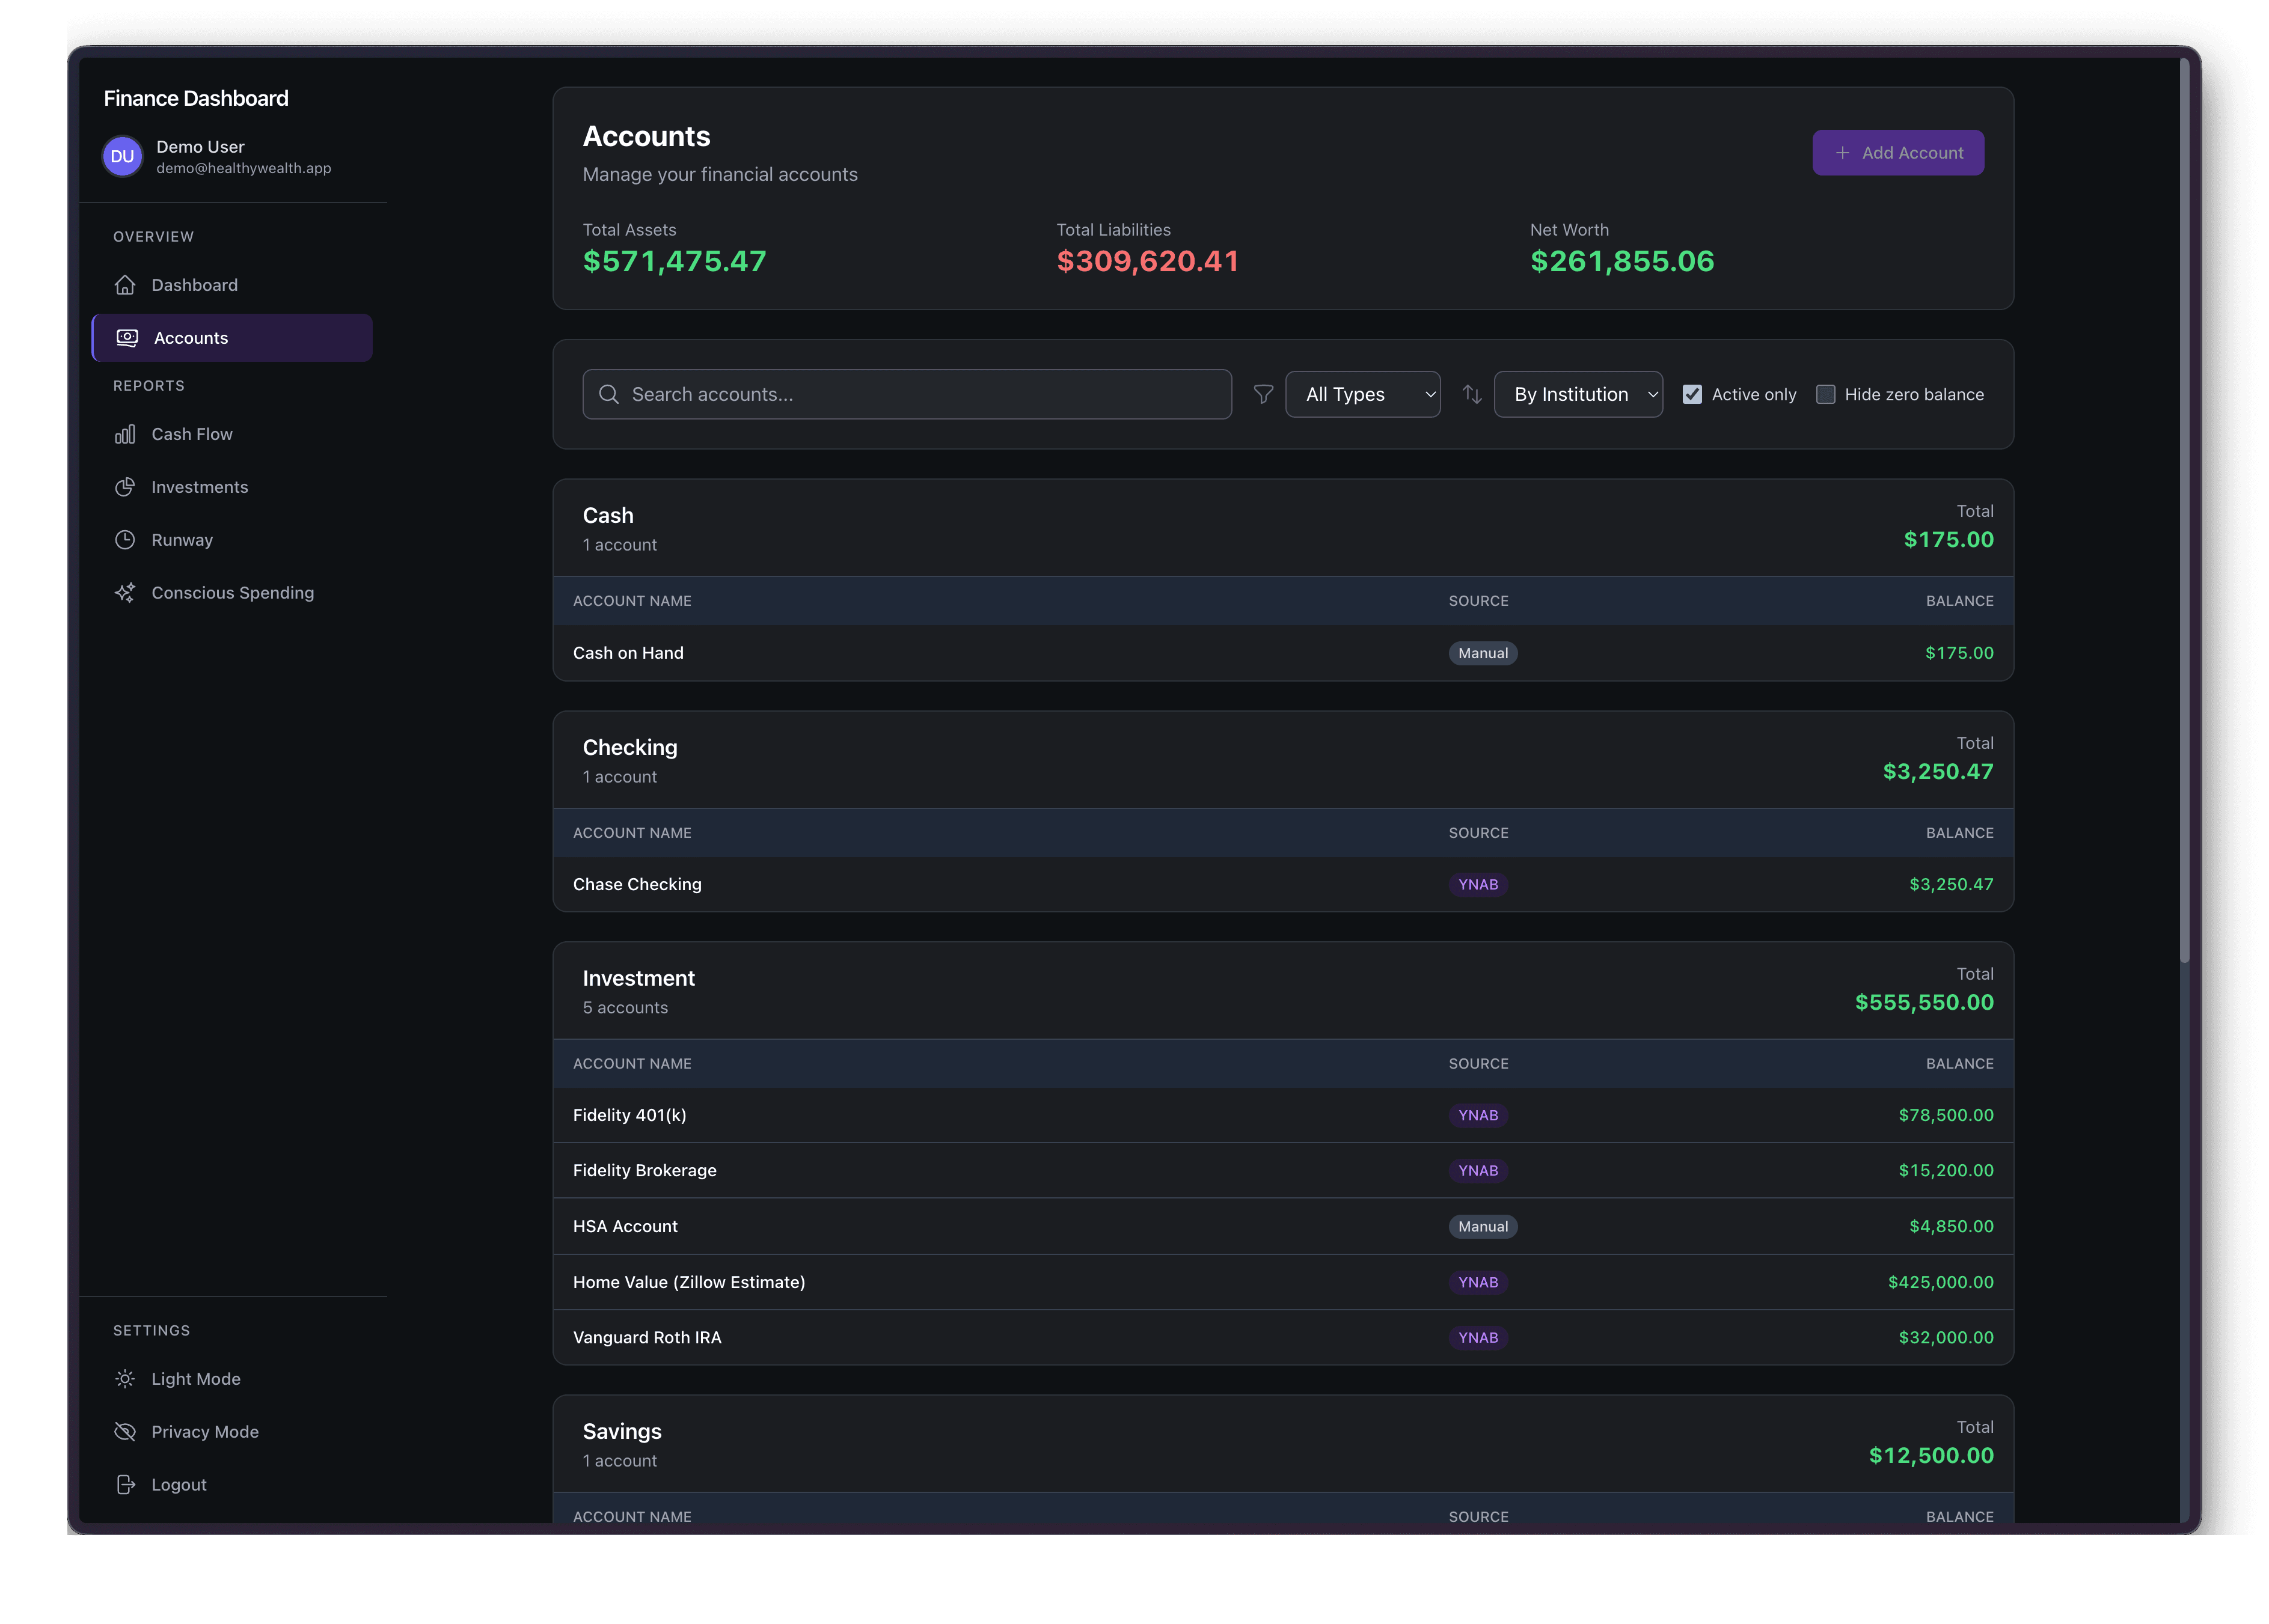Uncheck the Active only checkbox
Viewport: 2269px width, 1624px height.
point(1692,394)
